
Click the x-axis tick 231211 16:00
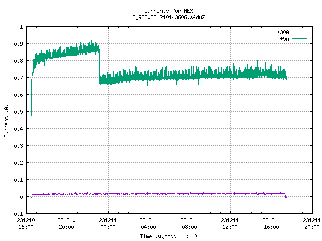[272, 224]
